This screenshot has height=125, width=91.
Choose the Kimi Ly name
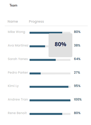pyautogui.click(x=13, y=86)
